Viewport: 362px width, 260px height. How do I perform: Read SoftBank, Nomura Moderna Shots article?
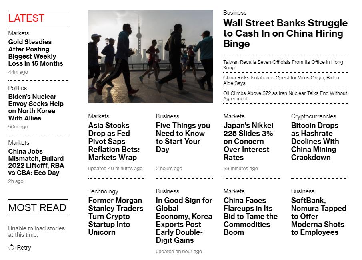tap(318, 216)
